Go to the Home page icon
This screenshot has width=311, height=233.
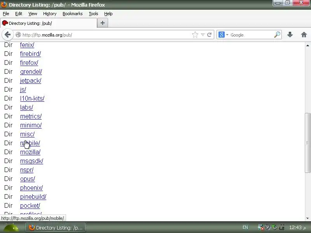[x=304, y=35]
